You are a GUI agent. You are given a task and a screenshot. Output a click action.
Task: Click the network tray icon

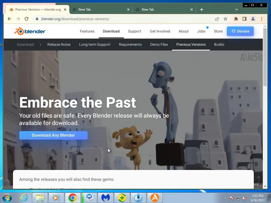coord(238,198)
